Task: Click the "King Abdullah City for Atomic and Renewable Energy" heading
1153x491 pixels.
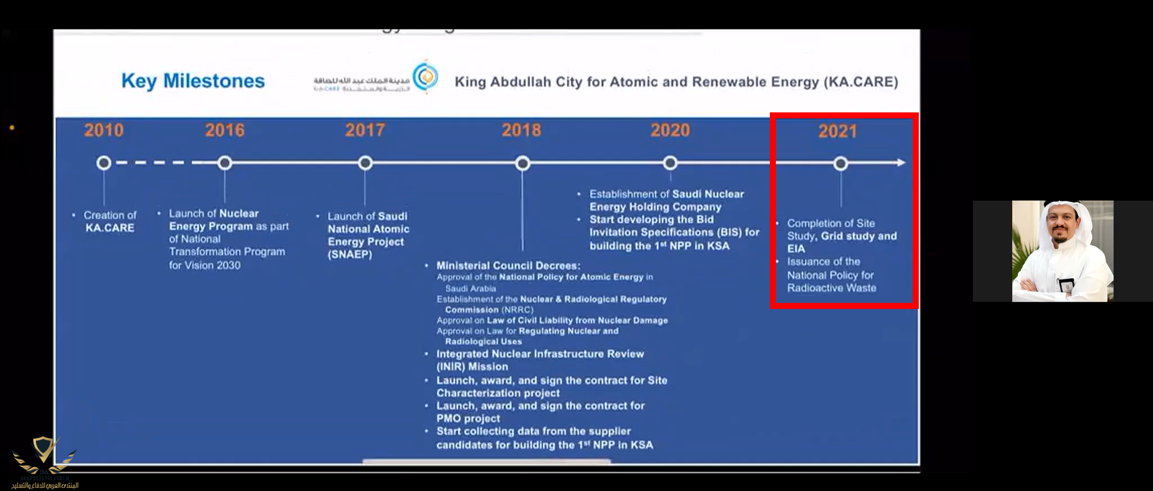Action: (676, 82)
